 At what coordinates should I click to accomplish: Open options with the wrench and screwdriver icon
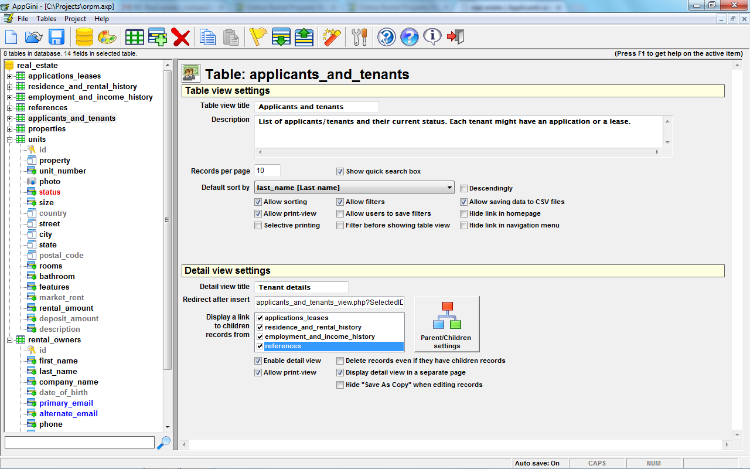click(x=359, y=36)
